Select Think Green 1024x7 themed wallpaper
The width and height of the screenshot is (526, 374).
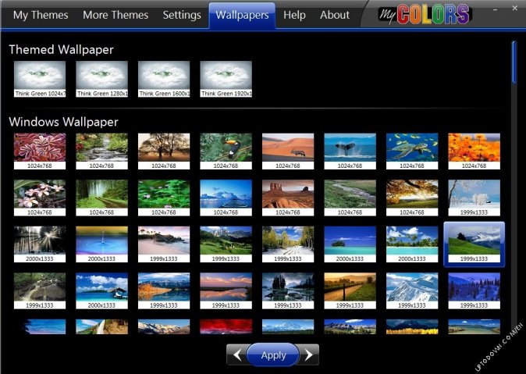coord(39,78)
